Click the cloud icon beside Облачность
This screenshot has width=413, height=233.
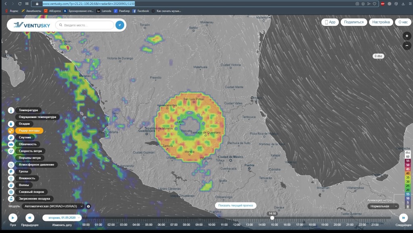pyautogui.click(x=11, y=144)
